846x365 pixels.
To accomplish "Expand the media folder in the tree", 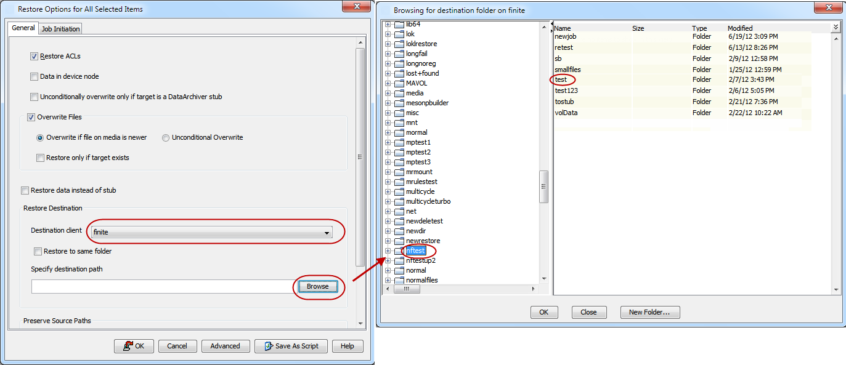I will click(x=388, y=93).
